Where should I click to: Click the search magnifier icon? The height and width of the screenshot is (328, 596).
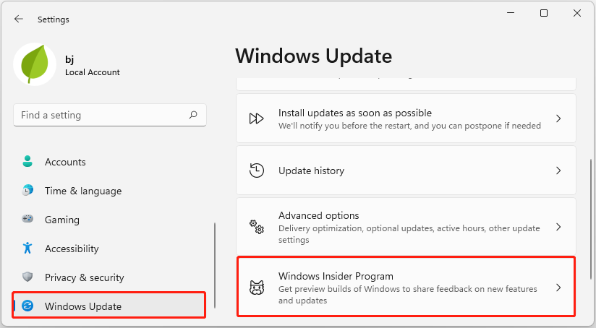[x=193, y=115]
